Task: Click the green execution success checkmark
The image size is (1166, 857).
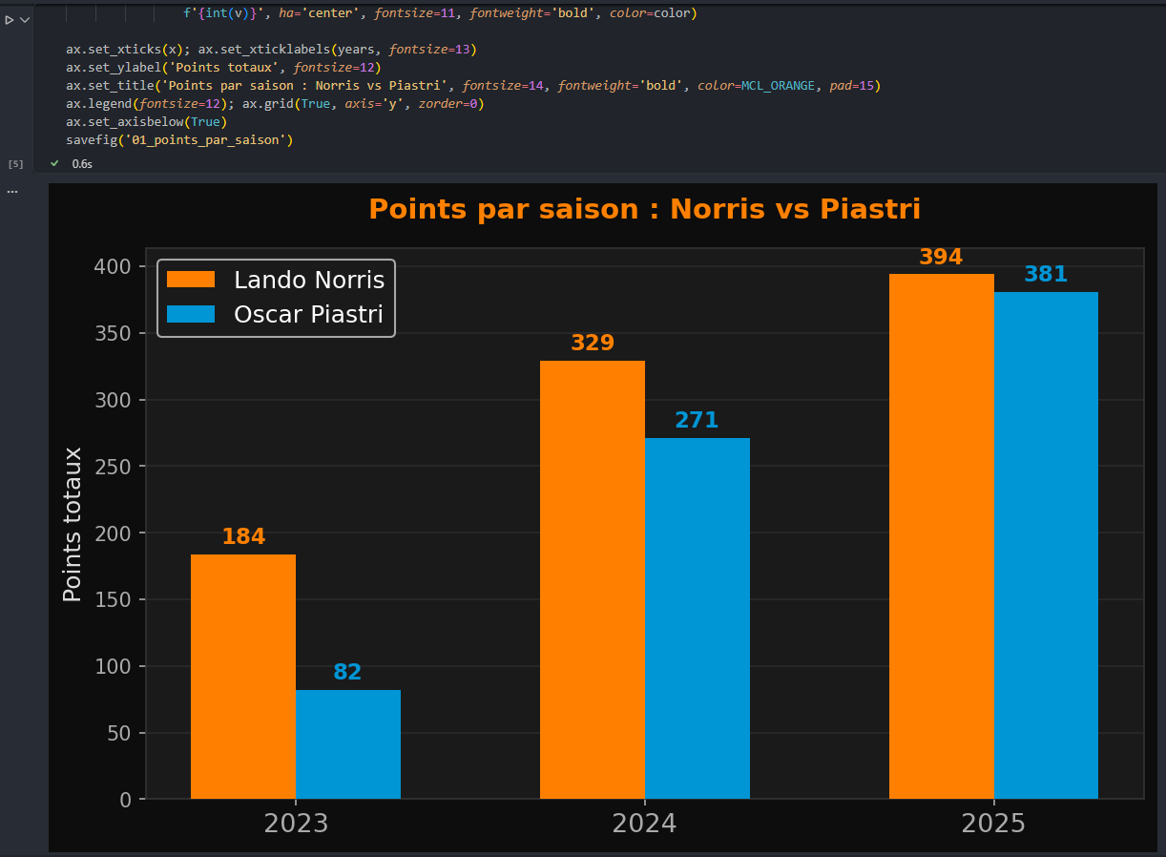Action: click(x=54, y=163)
